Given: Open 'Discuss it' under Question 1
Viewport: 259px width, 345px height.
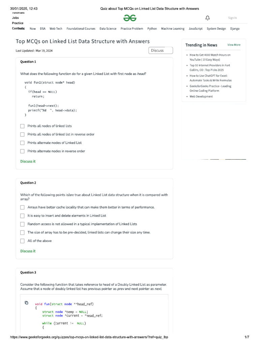Looking at the screenshot, I should click(x=28, y=161).
